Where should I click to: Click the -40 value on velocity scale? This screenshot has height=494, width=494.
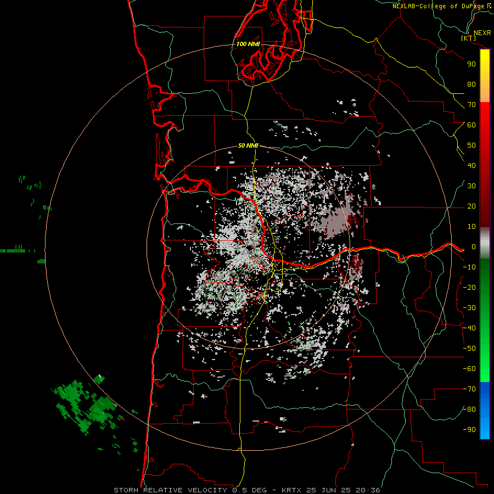(x=469, y=328)
